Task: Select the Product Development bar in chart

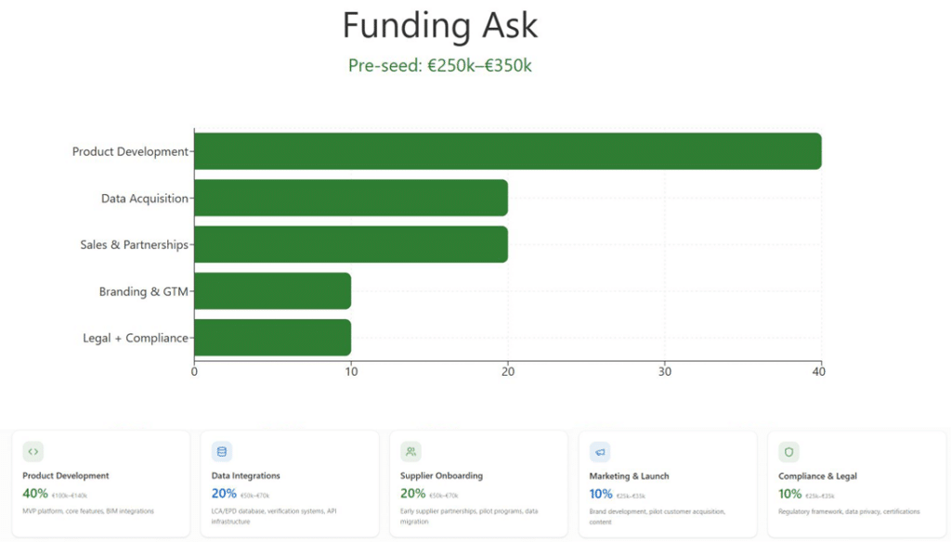Action: point(507,151)
